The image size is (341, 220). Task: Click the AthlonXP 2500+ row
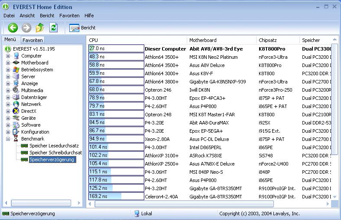tap(210, 164)
